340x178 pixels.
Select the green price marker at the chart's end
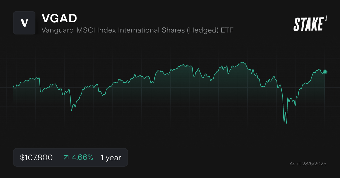click(325, 72)
